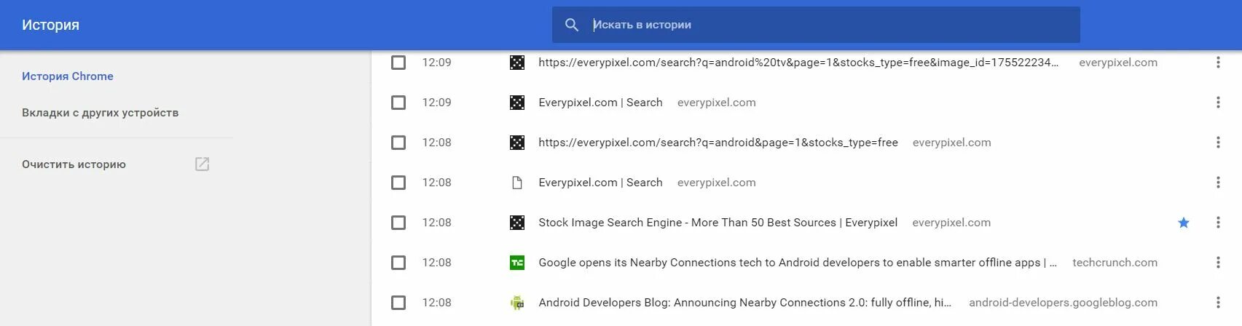The height and width of the screenshot is (326, 1242).
Task: Select checkbox for Android Developers Blog entry
Action: point(398,303)
